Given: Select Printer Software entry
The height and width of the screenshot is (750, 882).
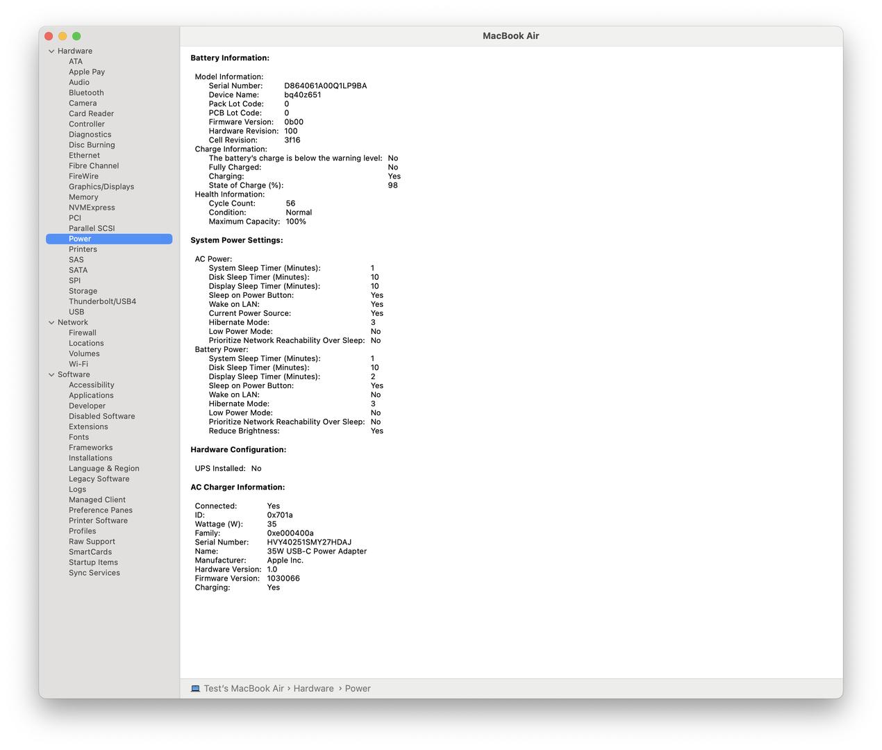Looking at the screenshot, I should [x=98, y=521].
